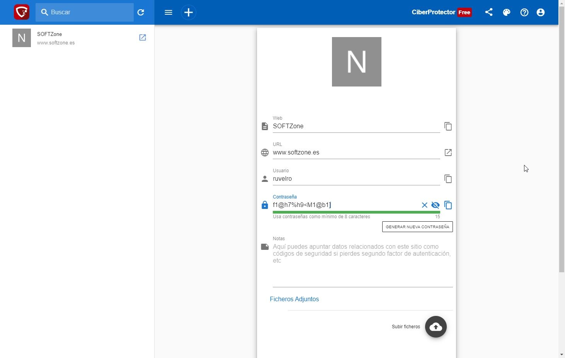
Task: Open the hamburger menu
Action: coord(168,12)
